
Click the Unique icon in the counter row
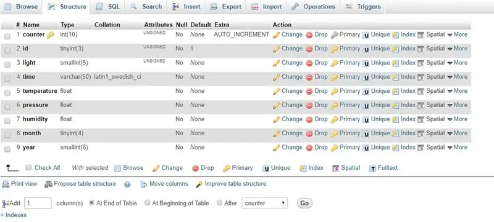pos(366,35)
